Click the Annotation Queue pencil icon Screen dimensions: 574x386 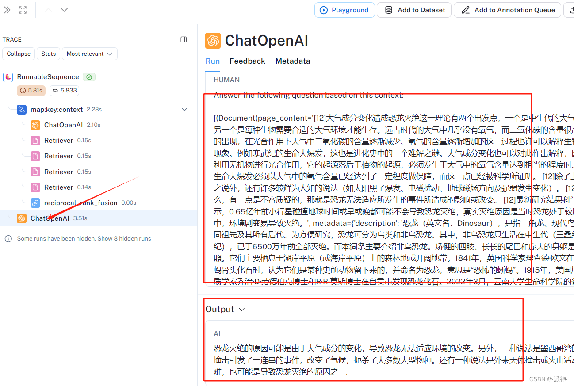pyautogui.click(x=466, y=10)
